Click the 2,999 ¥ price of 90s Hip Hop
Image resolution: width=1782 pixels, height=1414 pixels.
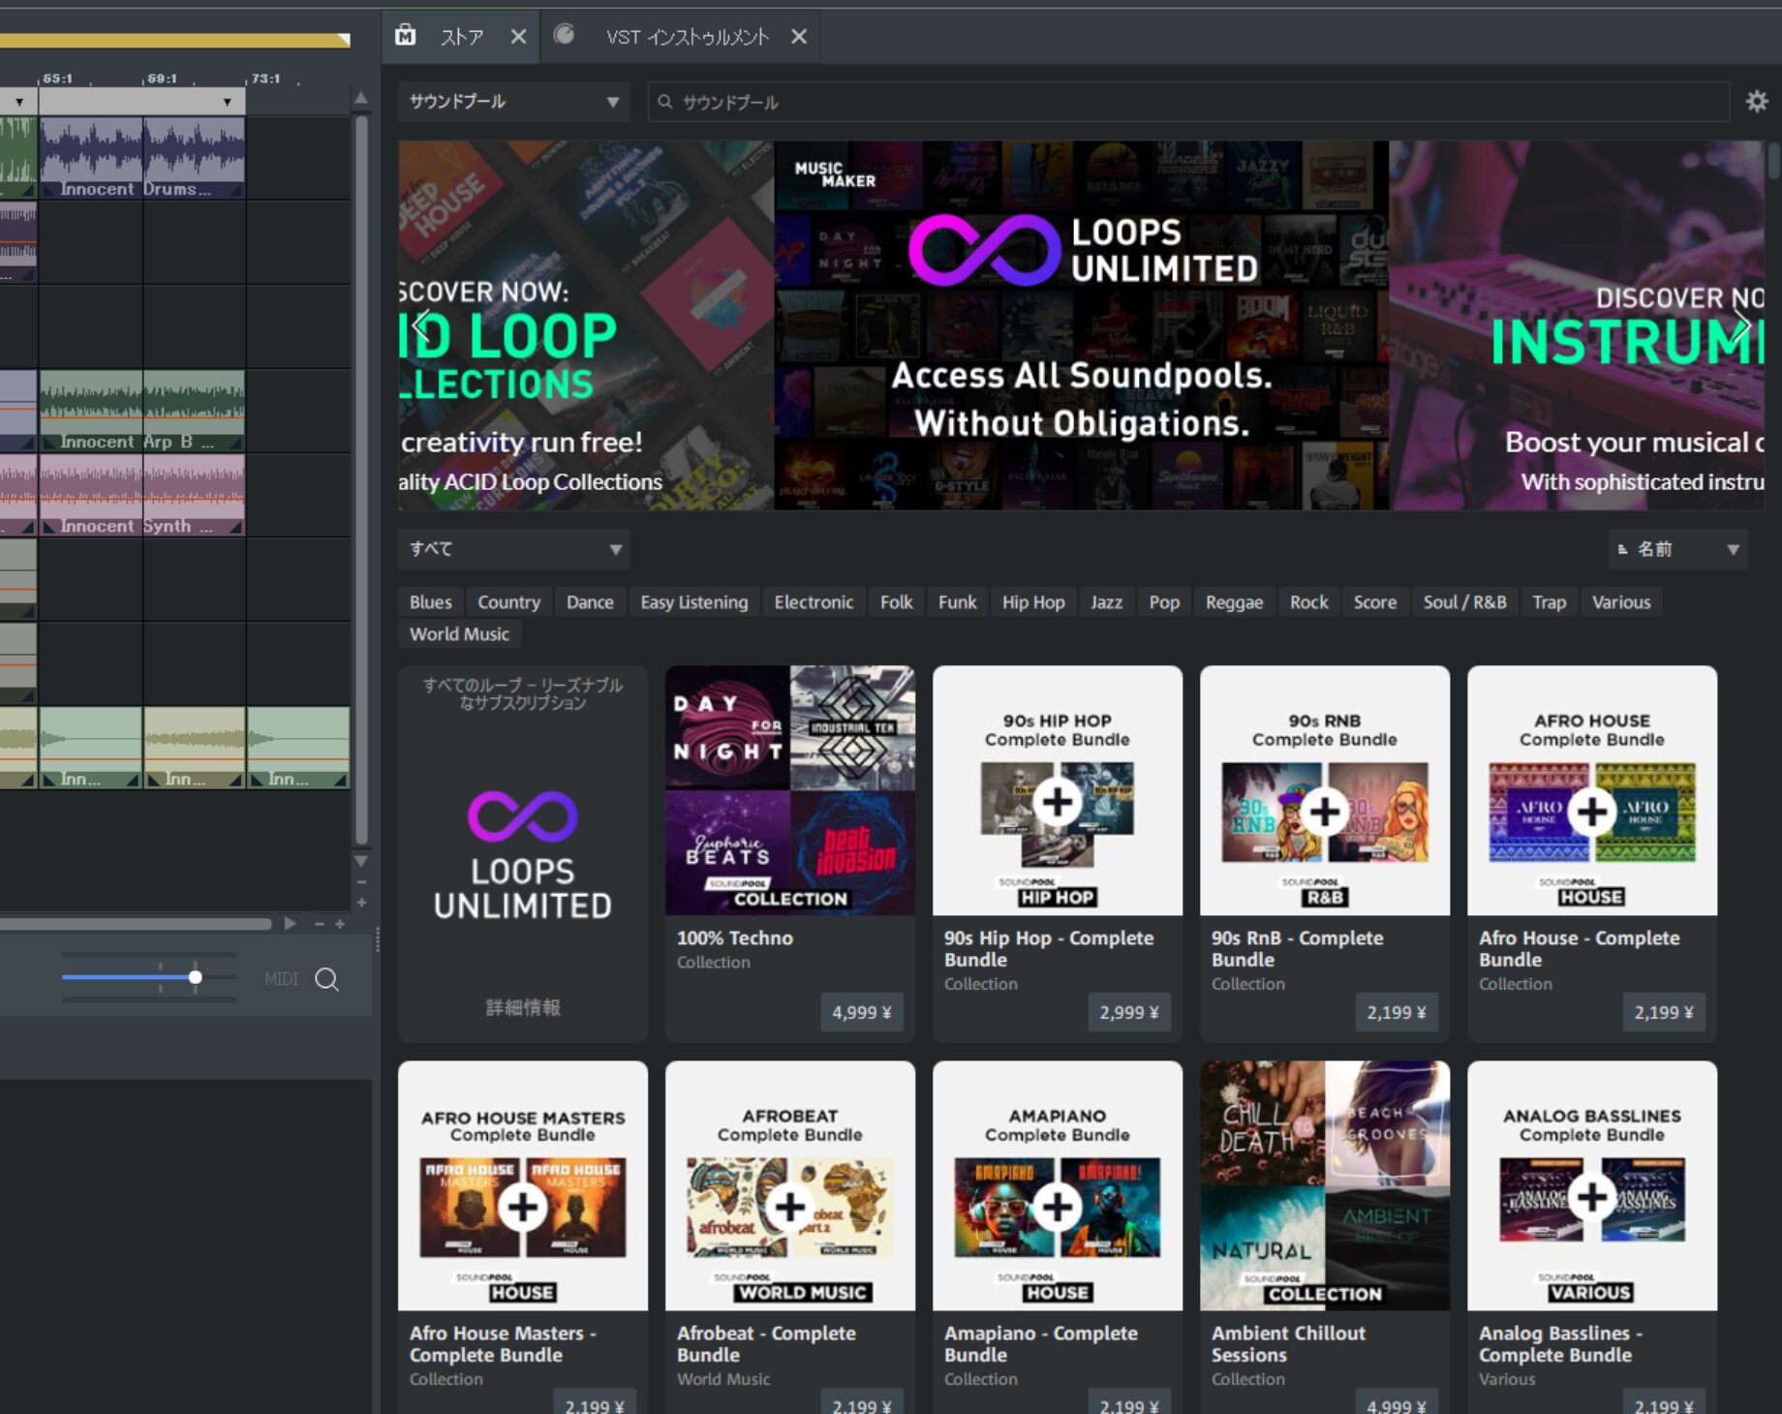coord(1128,1012)
